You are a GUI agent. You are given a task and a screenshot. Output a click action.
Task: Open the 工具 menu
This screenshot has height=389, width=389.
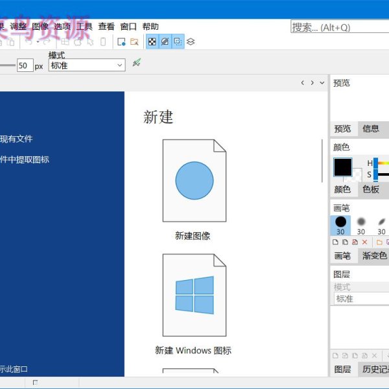point(84,27)
